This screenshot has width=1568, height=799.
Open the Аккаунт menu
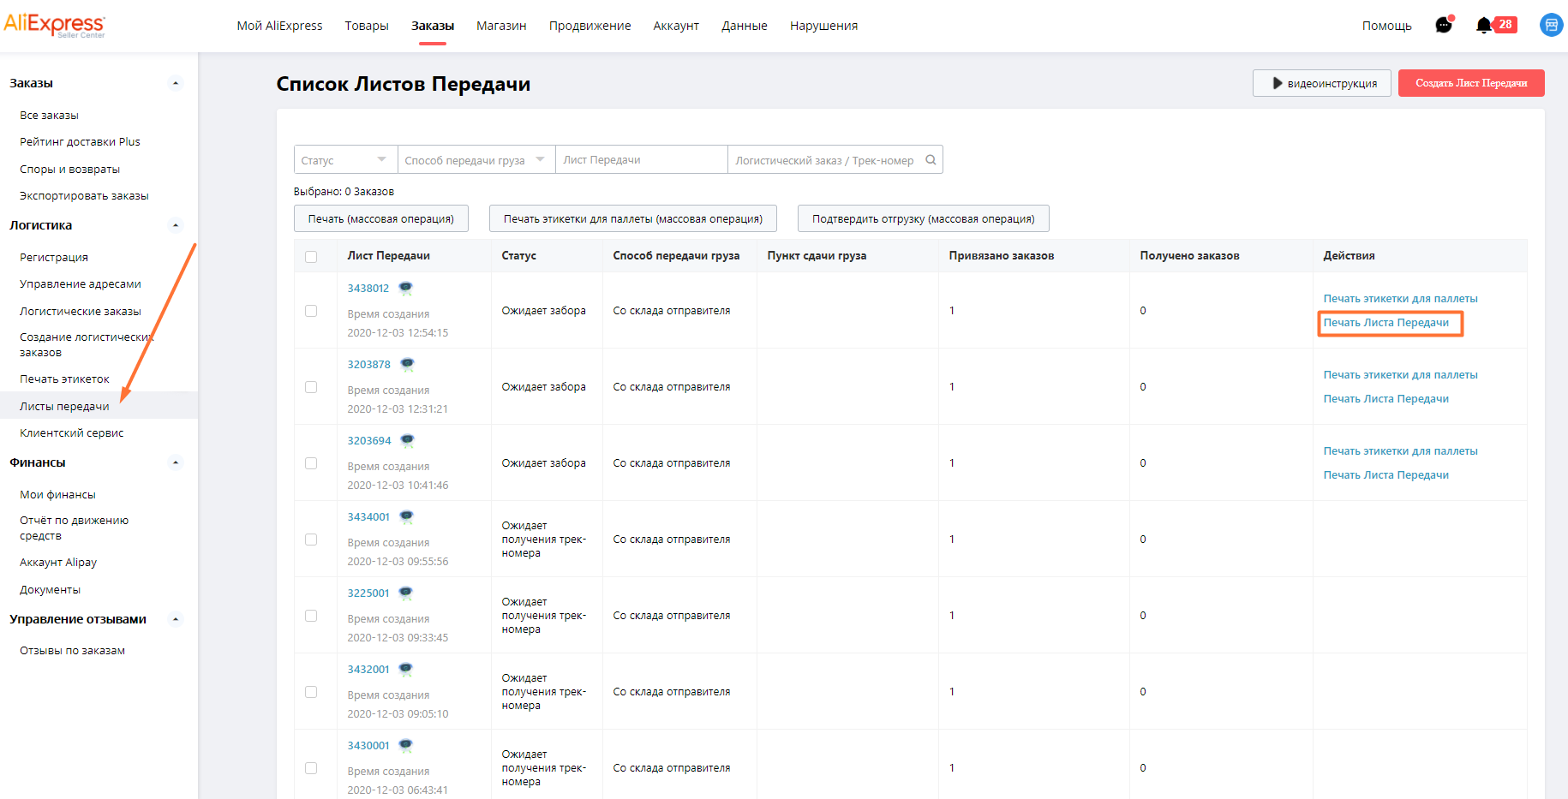tap(676, 26)
